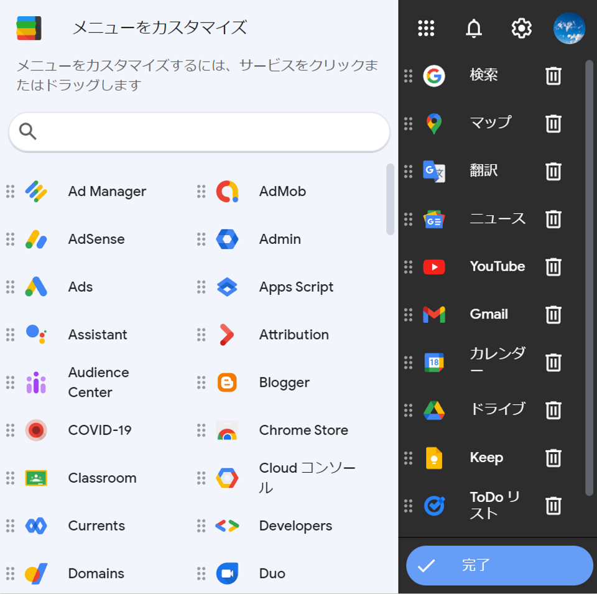Focus the service search field

click(199, 132)
